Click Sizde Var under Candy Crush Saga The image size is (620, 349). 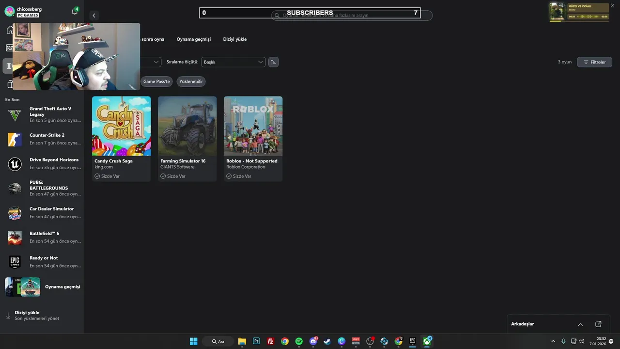[x=107, y=176]
